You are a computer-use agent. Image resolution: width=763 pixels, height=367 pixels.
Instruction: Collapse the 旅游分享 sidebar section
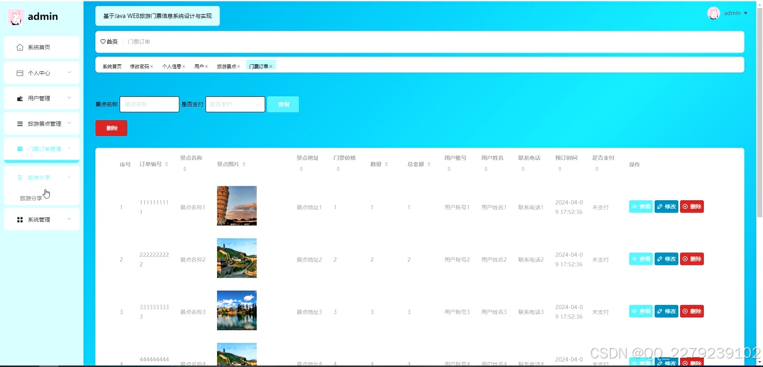click(x=69, y=177)
